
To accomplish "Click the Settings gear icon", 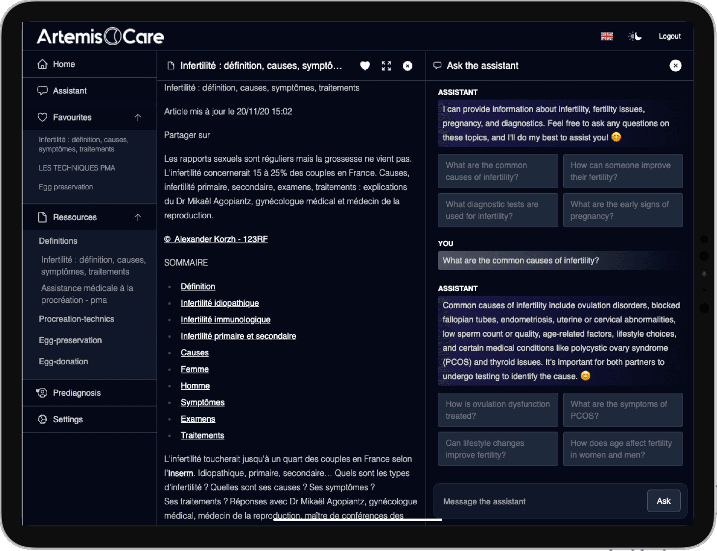I will point(43,419).
